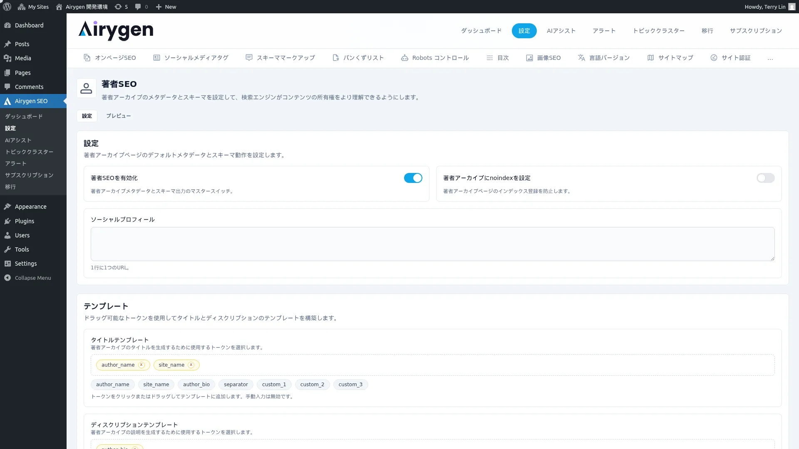Click the New plus button in admin bar
This screenshot has height=449, width=799.
coord(166,7)
